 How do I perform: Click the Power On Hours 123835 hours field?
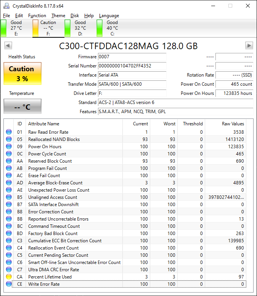(x=235, y=93)
